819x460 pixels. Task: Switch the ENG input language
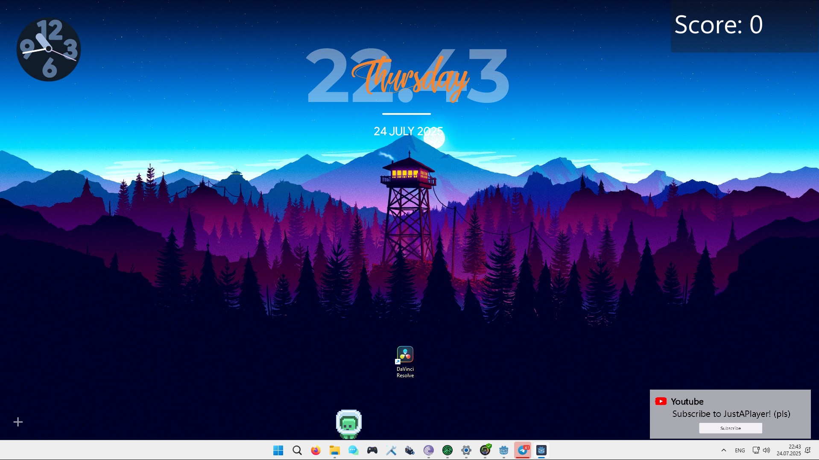pos(740,450)
